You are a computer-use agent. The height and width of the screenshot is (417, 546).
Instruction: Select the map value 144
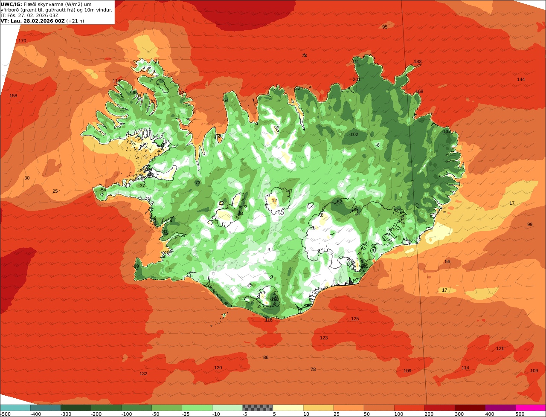[x=521, y=80]
